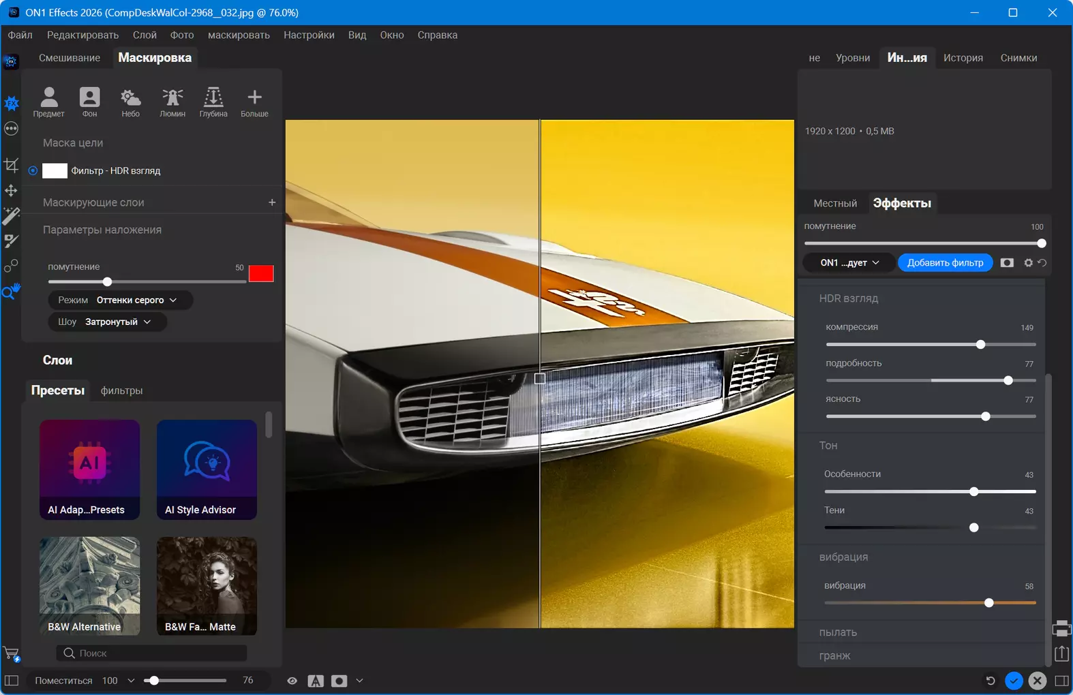Toggle the filter mask icon beside Добавить фильтр

coord(1007,262)
